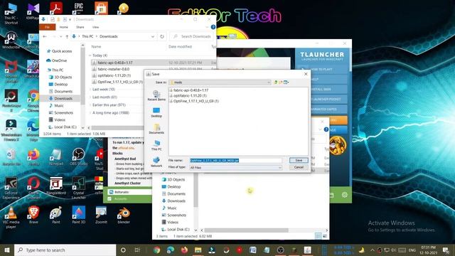
Task: Select Music in Downloads explorer tree
Action: pos(56,106)
